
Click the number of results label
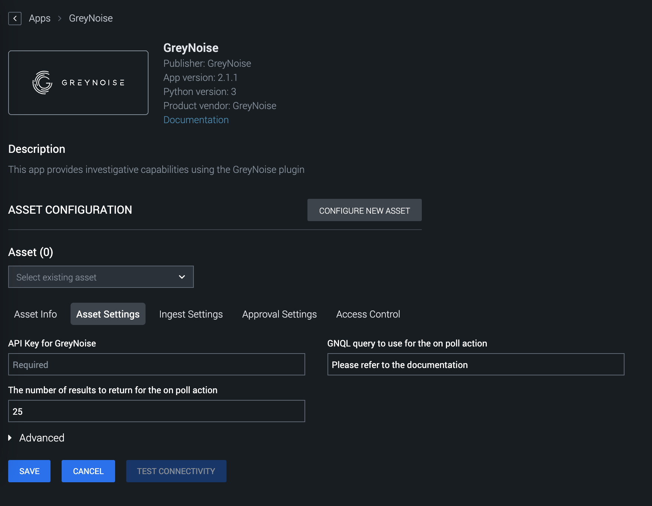tap(113, 390)
